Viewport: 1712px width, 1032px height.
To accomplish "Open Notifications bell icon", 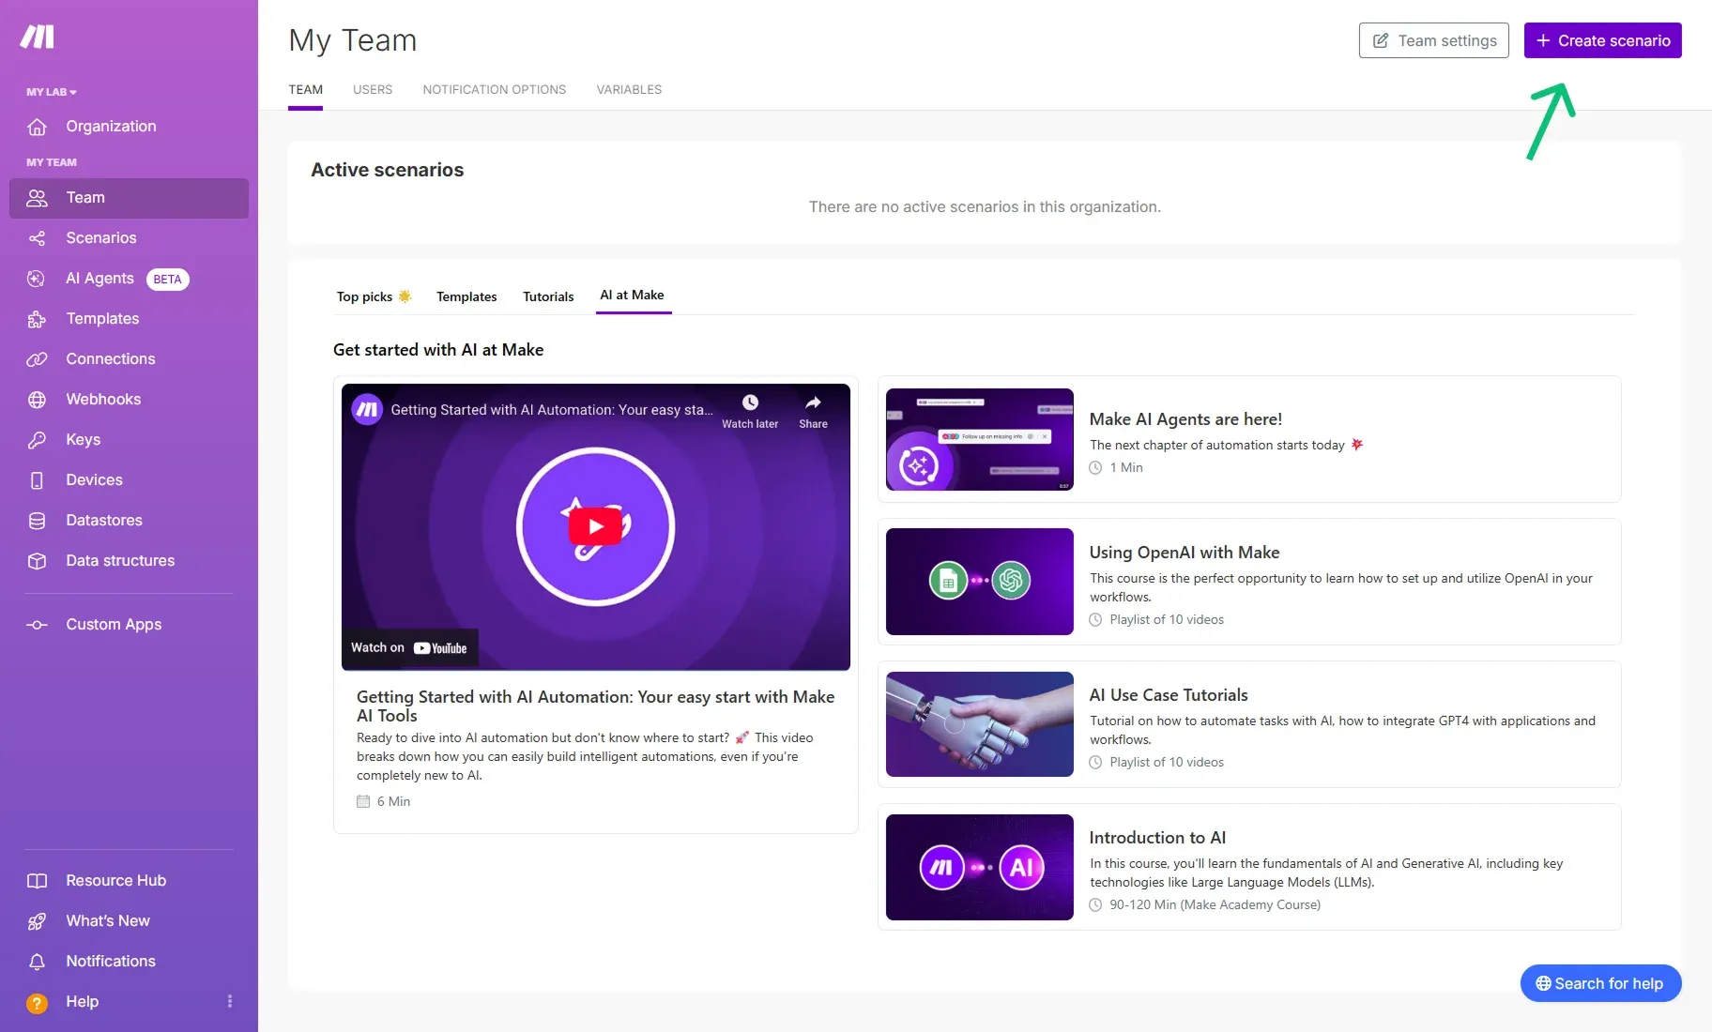I will (x=37, y=962).
